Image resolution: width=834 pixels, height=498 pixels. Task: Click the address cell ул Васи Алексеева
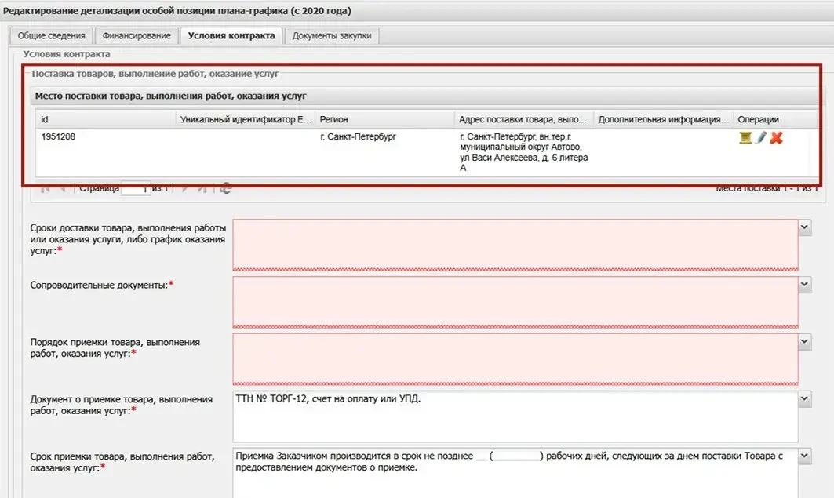524,152
